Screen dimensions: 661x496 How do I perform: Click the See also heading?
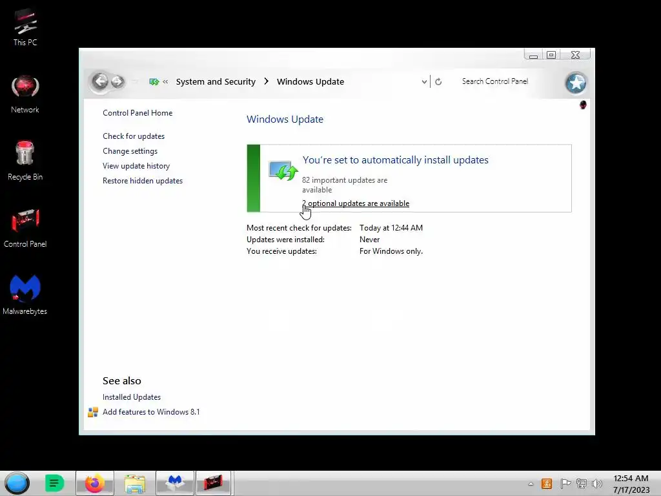(x=122, y=381)
